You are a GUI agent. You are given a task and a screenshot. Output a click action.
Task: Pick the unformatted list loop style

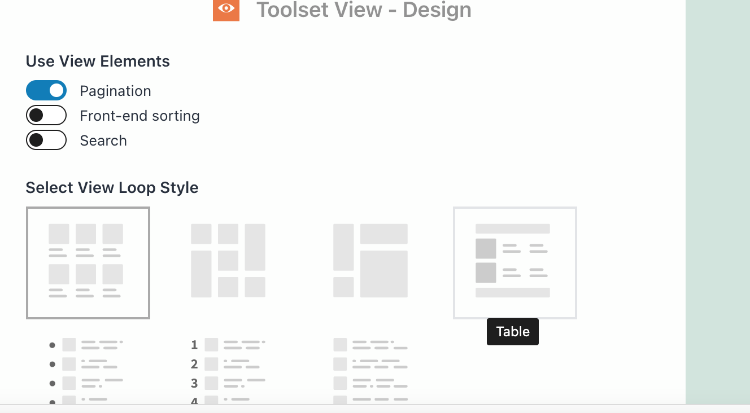click(x=370, y=370)
